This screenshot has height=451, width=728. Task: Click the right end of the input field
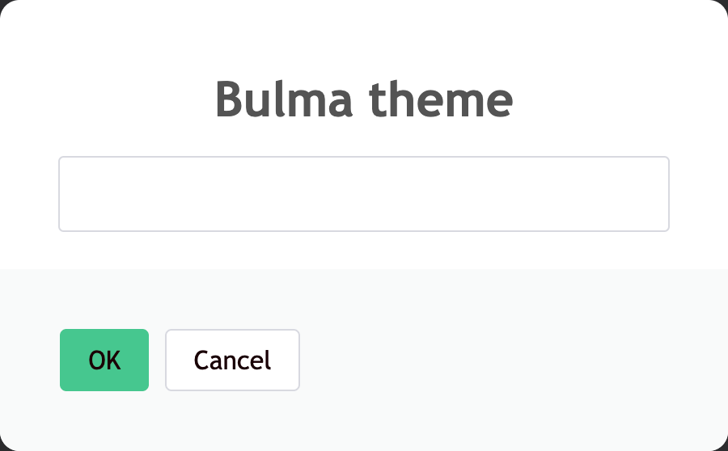(655, 194)
